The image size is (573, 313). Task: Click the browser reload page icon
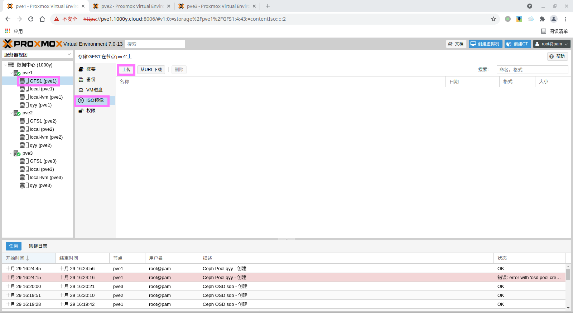31,19
